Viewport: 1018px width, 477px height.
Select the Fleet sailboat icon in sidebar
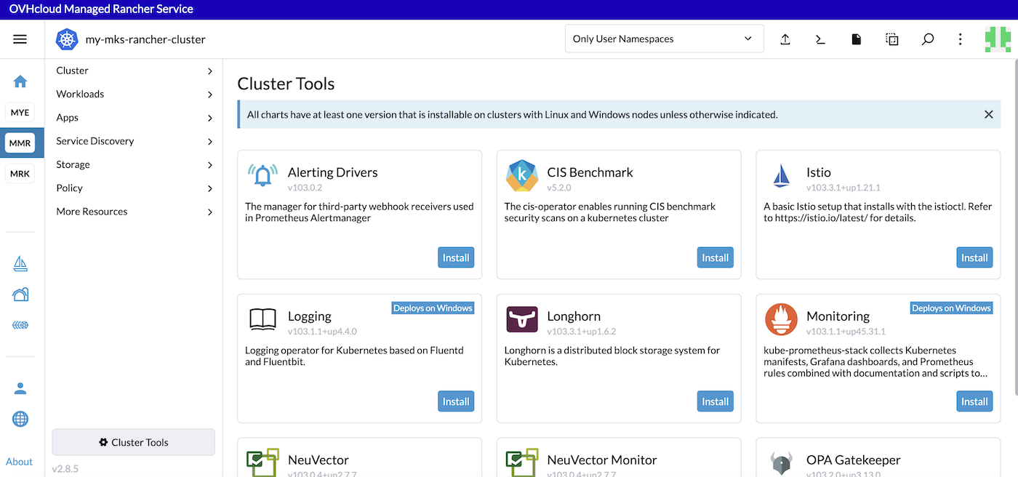click(20, 264)
